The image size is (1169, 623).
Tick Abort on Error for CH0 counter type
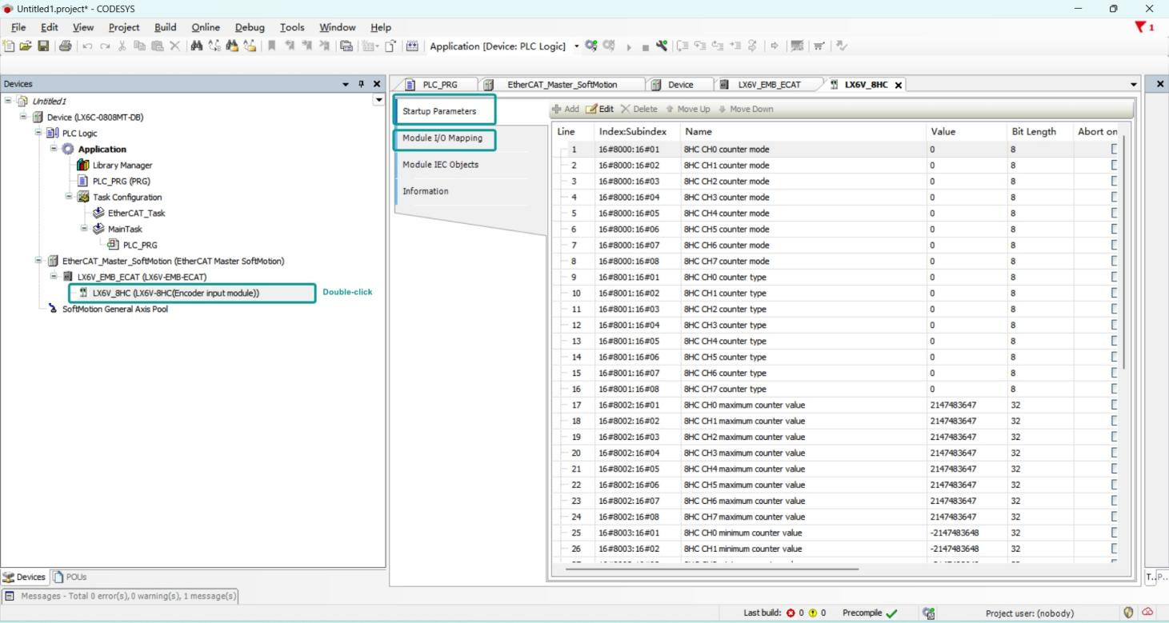(x=1114, y=278)
